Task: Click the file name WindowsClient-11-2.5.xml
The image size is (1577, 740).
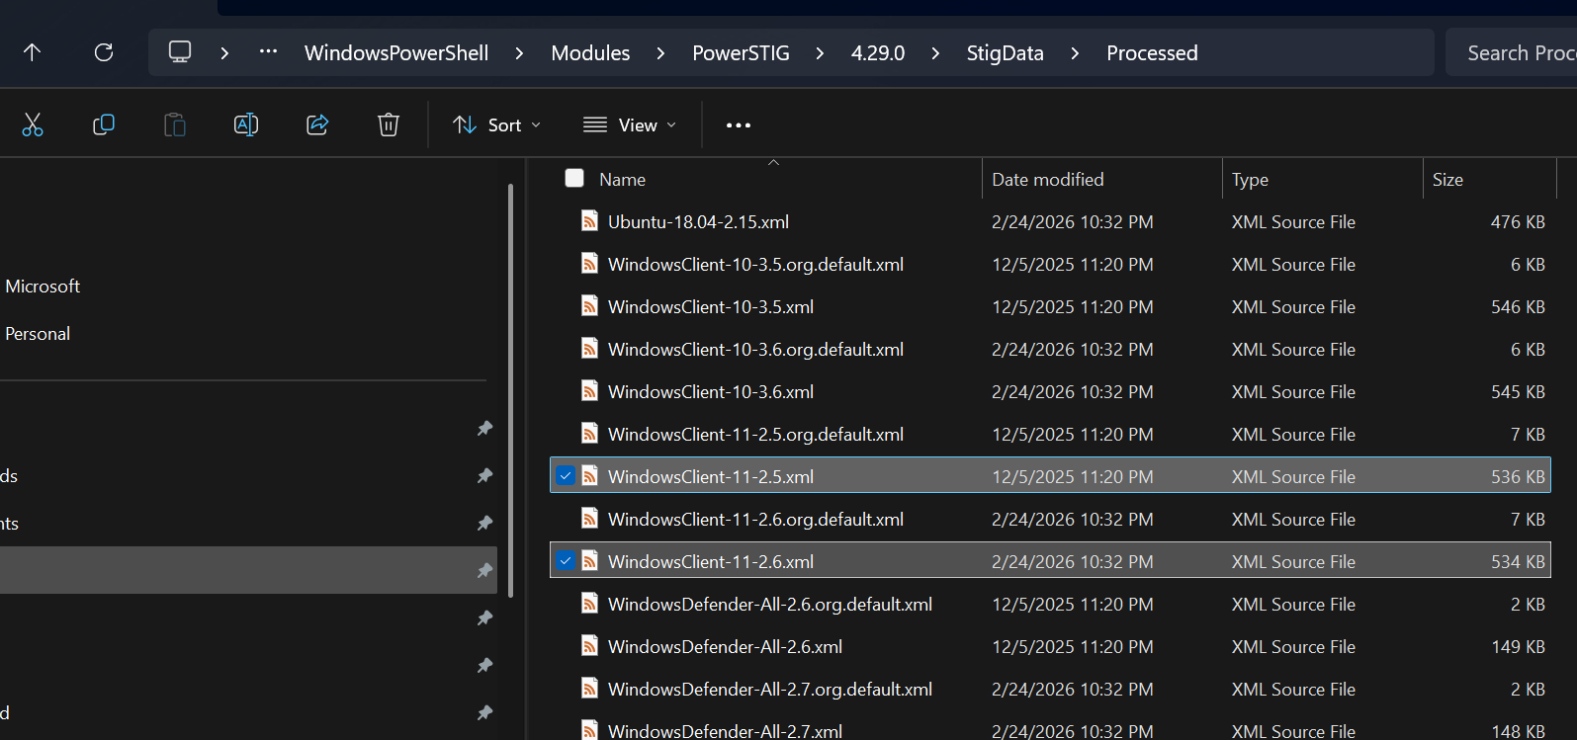Action: coord(711,476)
